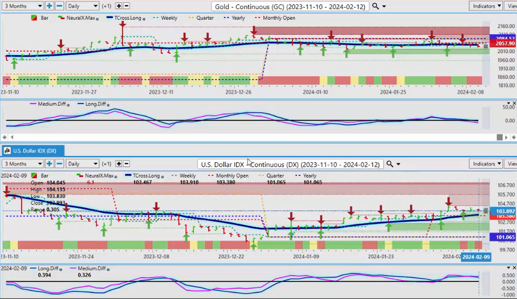Increase forecast offset with black plus on Dollar chart

click(x=118, y=164)
